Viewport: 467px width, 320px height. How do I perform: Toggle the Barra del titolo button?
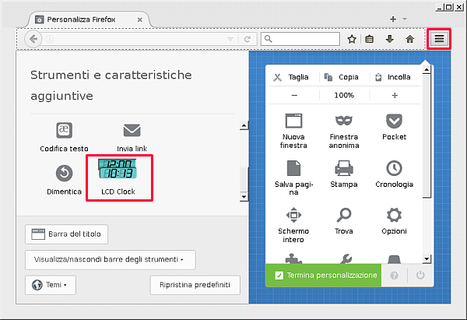coord(68,234)
